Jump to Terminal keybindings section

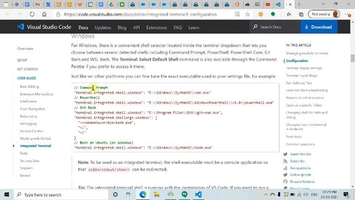302,76
